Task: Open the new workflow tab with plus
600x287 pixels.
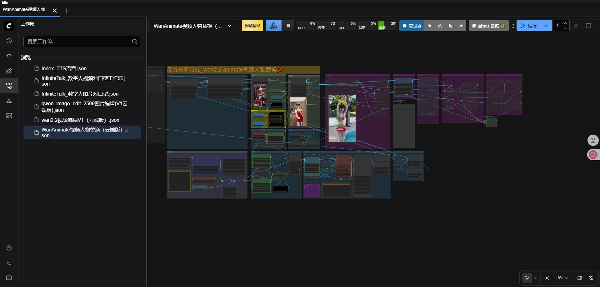Action: tap(66, 11)
